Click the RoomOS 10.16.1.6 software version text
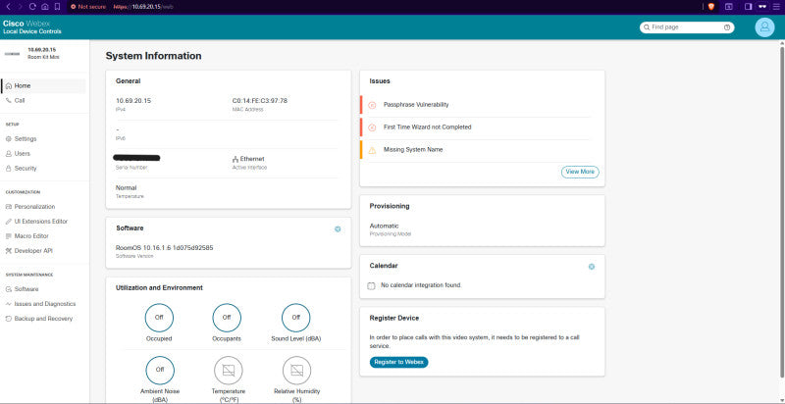Viewport: 785px width, 404px height. click(x=165, y=247)
